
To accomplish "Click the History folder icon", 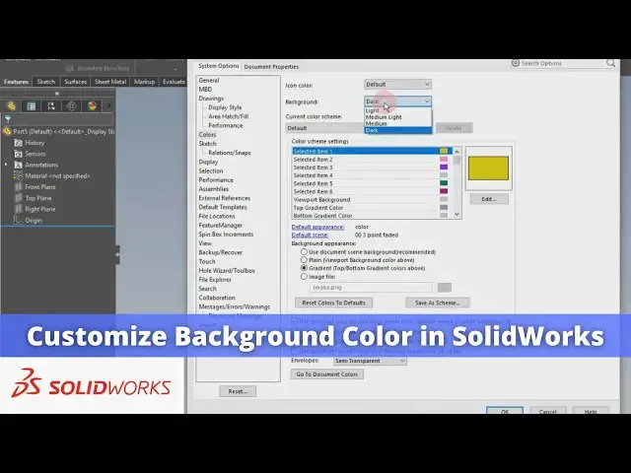I will [x=19, y=143].
